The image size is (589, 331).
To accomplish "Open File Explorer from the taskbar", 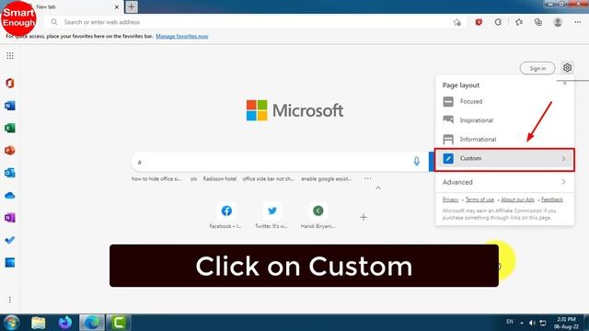I will click(39, 323).
